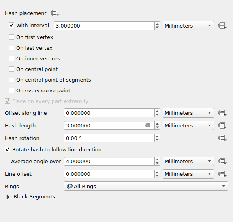This screenshot has width=233, height=222.
Task: Click the Average angle over value field
Action: point(109,161)
